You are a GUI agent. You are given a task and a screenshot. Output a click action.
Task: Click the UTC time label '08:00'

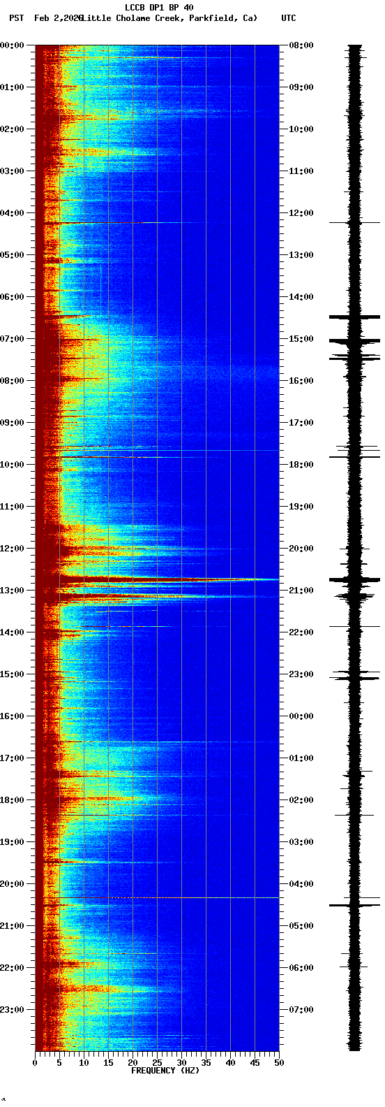pos(301,45)
